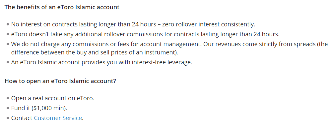Click the bullet dot before 'Open a real account'
Viewport: 332px width, 127px height.
coord(8,98)
